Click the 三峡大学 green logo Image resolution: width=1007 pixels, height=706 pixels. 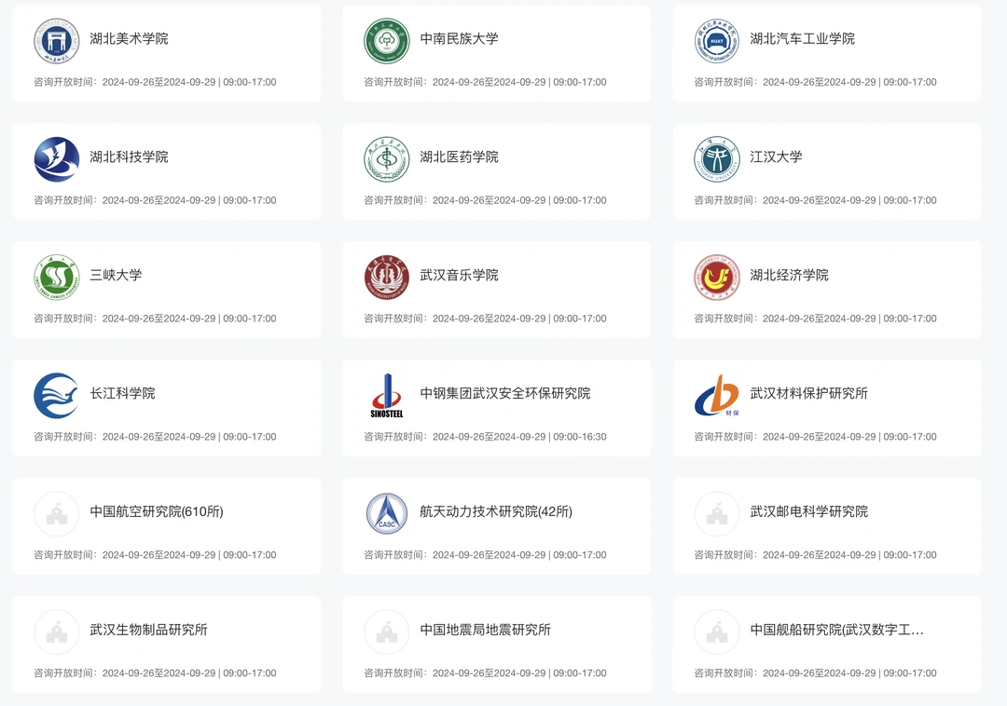(x=57, y=277)
